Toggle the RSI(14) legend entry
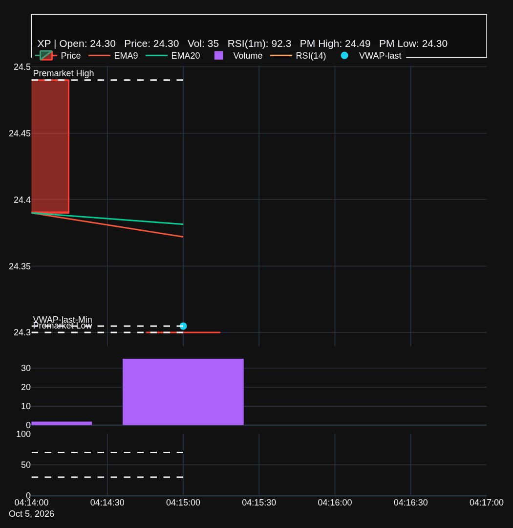Image resolution: width=513 pixels, height=528 pixels. click(x=298, y=56)
